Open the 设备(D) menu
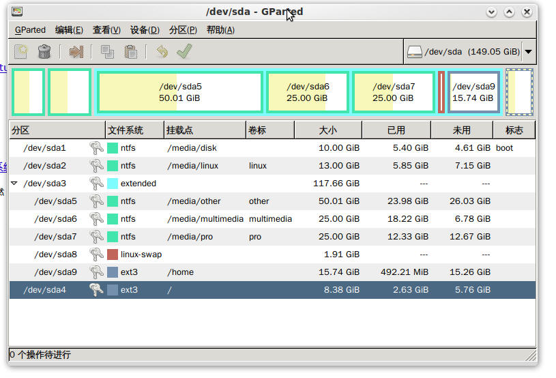The width and height of the screenshot is (556, 378). [145, 30]
